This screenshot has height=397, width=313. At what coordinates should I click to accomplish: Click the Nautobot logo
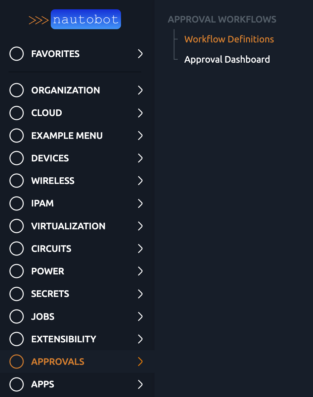[75, 20]
